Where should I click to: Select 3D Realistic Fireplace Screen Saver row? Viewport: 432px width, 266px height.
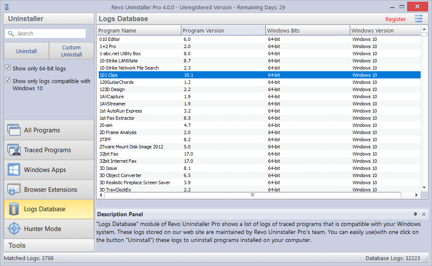tap(259, 182)
